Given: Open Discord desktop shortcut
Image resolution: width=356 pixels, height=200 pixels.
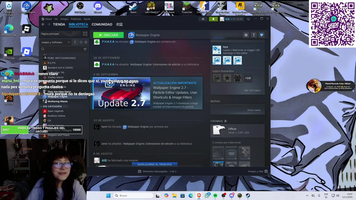Looking at the screenshot, I should [x=98, y=7].
